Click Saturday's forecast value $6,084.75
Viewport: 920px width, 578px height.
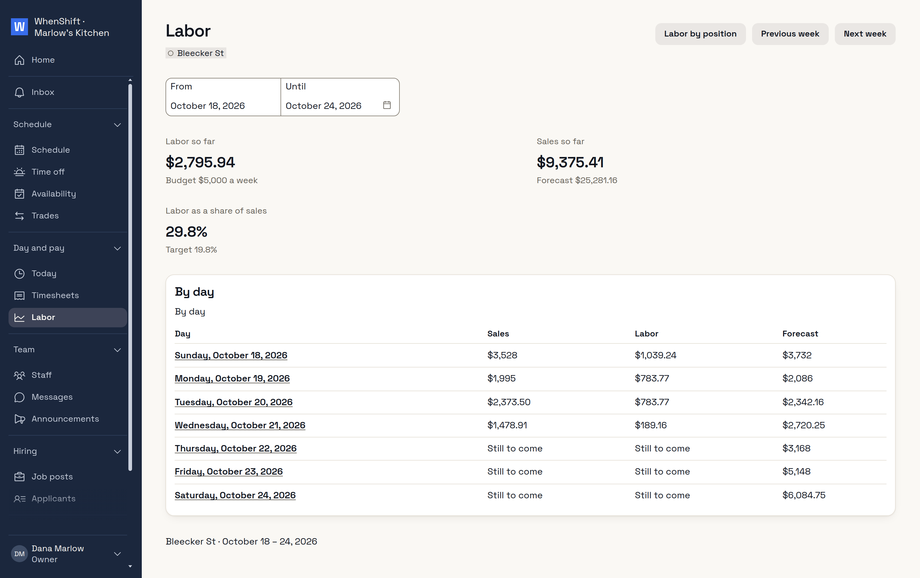click(x=804, y=496)
